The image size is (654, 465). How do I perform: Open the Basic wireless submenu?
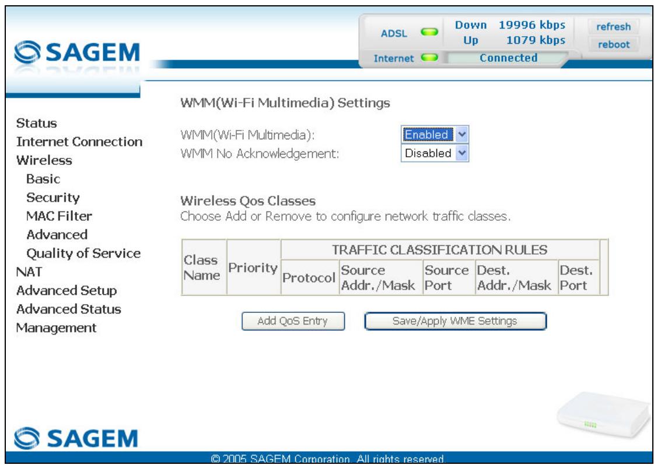43,179
